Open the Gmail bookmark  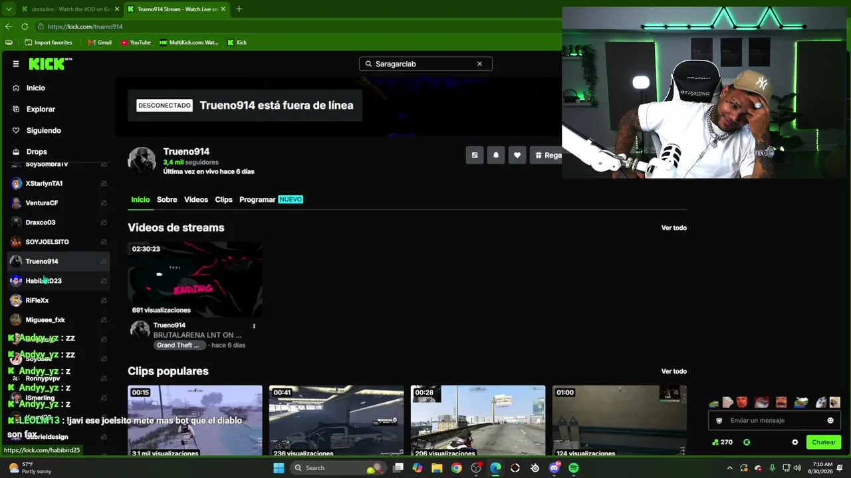point(100,42)
